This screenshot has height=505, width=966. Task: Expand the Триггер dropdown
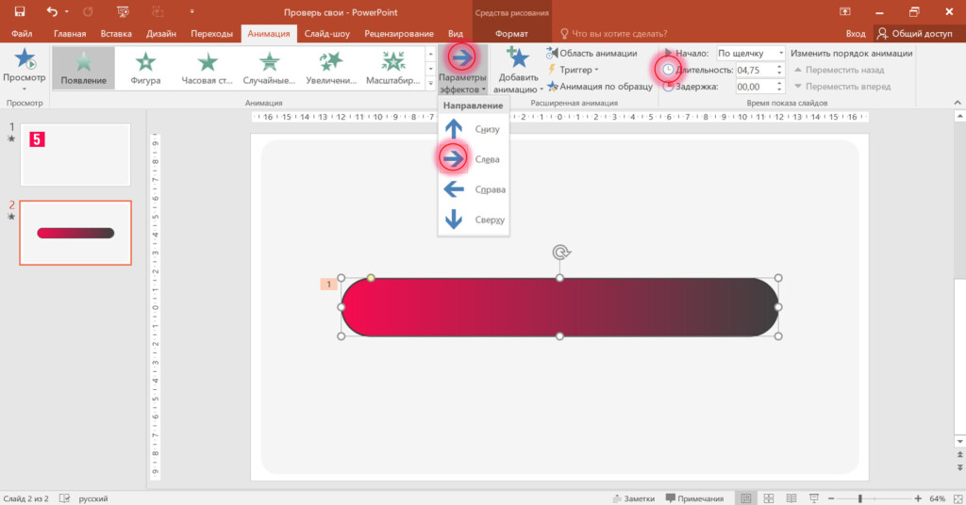(575, 70)
